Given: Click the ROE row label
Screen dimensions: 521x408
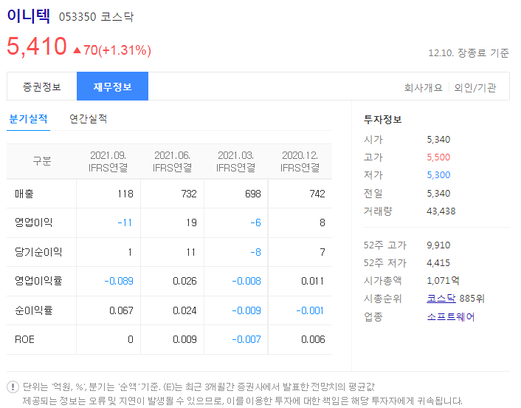Looking at the screenshot, I should pyautogui.click(x=24, y=339).
